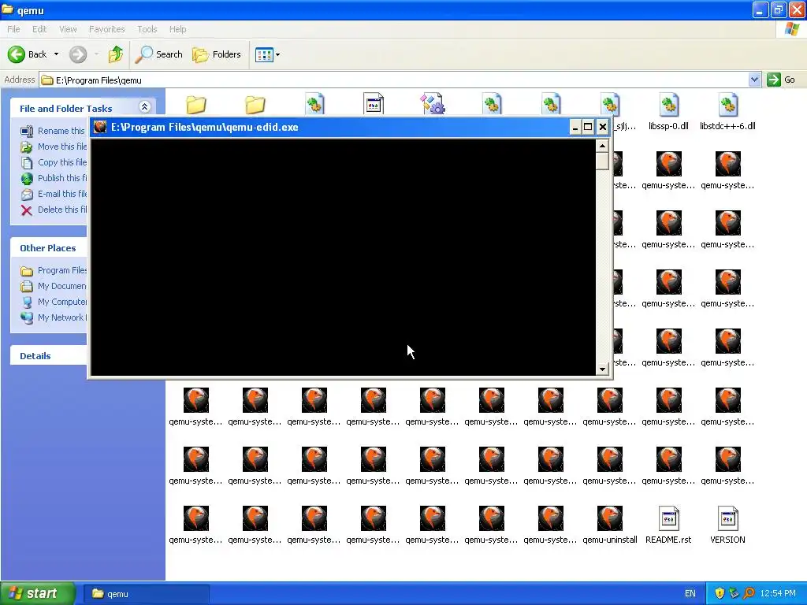
Task: Click the Go button
Action: click(x=781, y=80)
